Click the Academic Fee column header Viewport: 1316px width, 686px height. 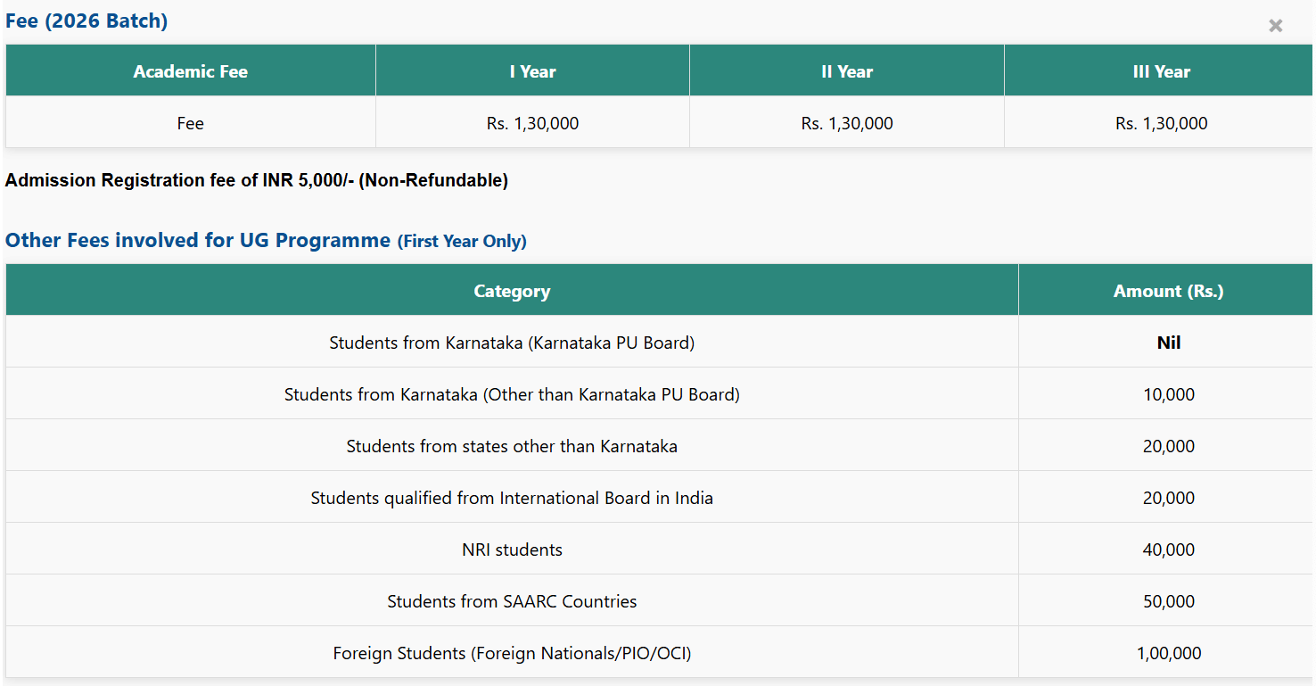pos(190,71)
